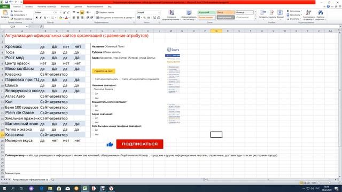Open Форматировать как таблицу
The height and width of the screenshot is (192, 342).
coord(189,15)
